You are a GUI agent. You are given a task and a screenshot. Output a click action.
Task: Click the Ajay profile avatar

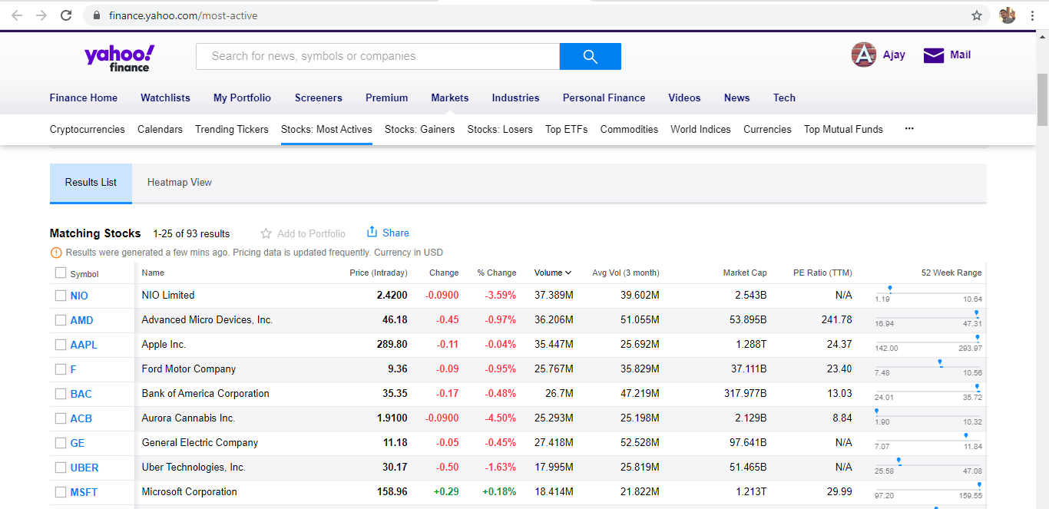864,55
